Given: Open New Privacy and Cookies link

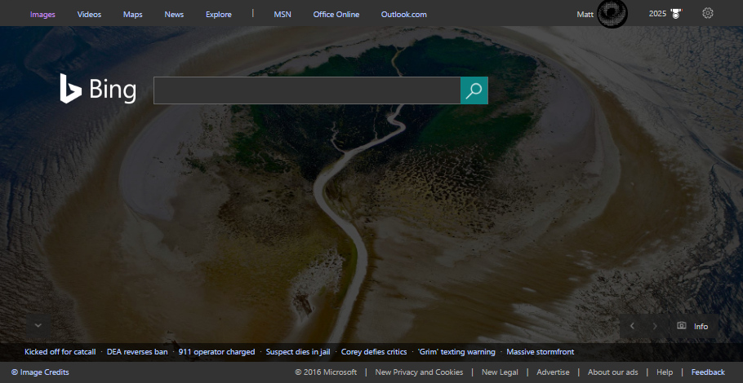Looking at the screenshot, I should [x=419, y=372].
